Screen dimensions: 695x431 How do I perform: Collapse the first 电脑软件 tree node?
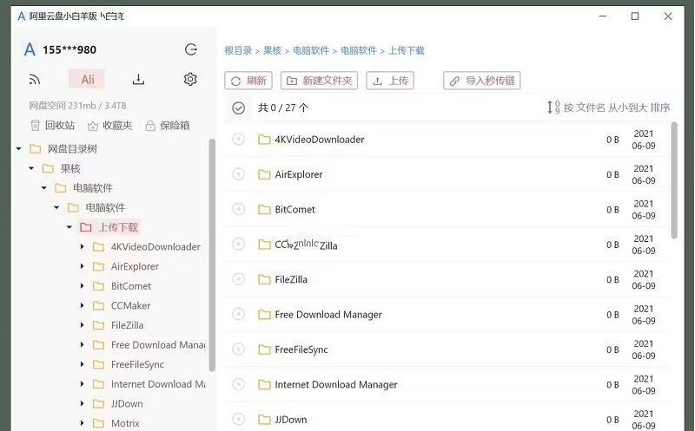coord(44,188)
